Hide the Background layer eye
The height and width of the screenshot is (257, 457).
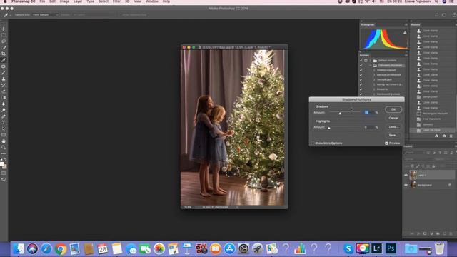(406, 185)
